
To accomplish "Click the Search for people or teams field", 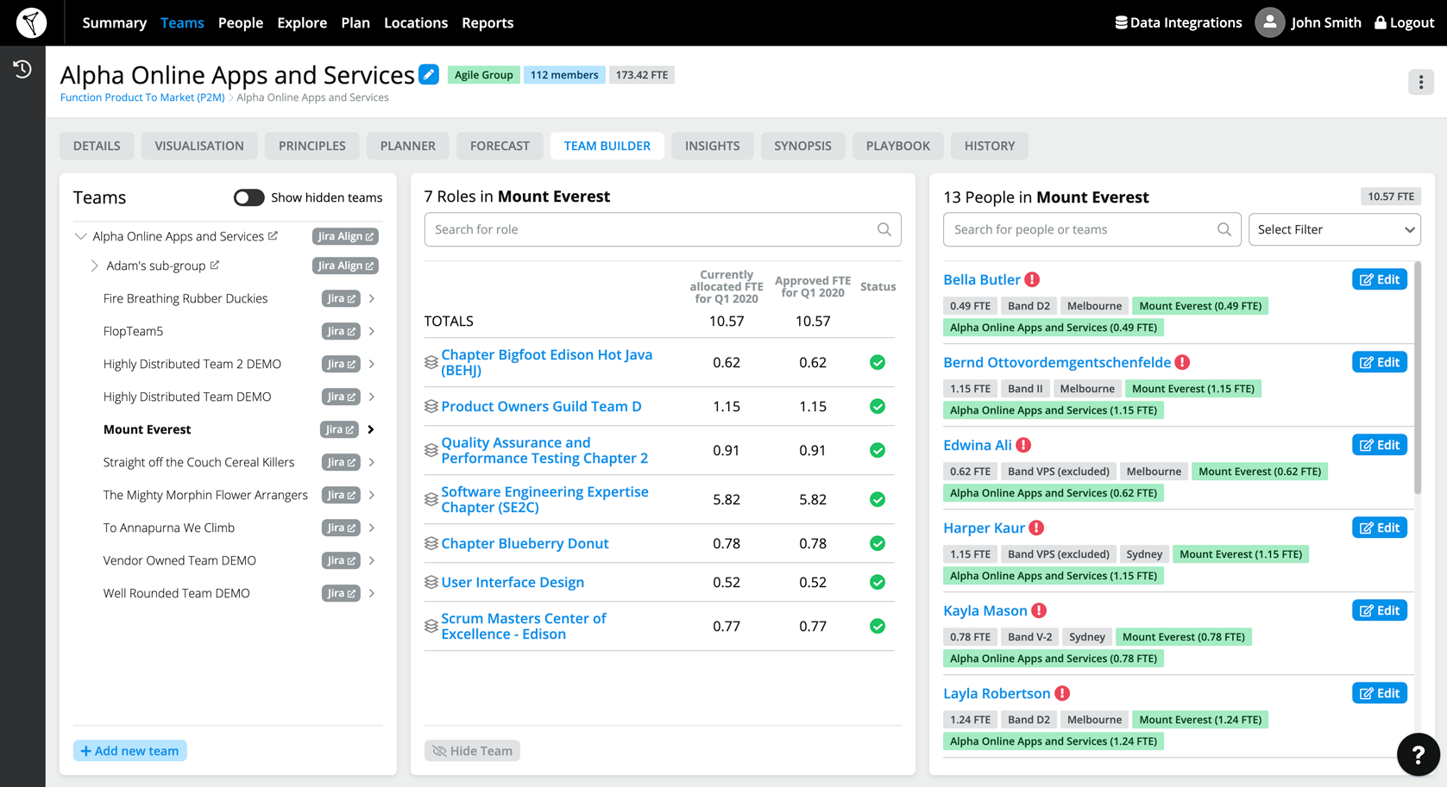I will click(x=1083, y=229).
